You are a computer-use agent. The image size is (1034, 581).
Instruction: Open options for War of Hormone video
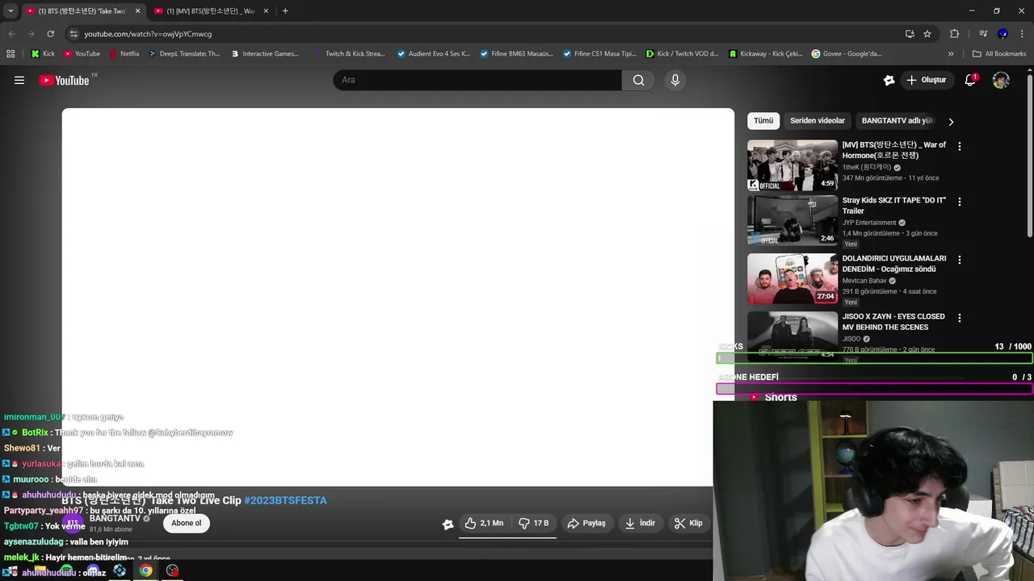click(959, 147)
